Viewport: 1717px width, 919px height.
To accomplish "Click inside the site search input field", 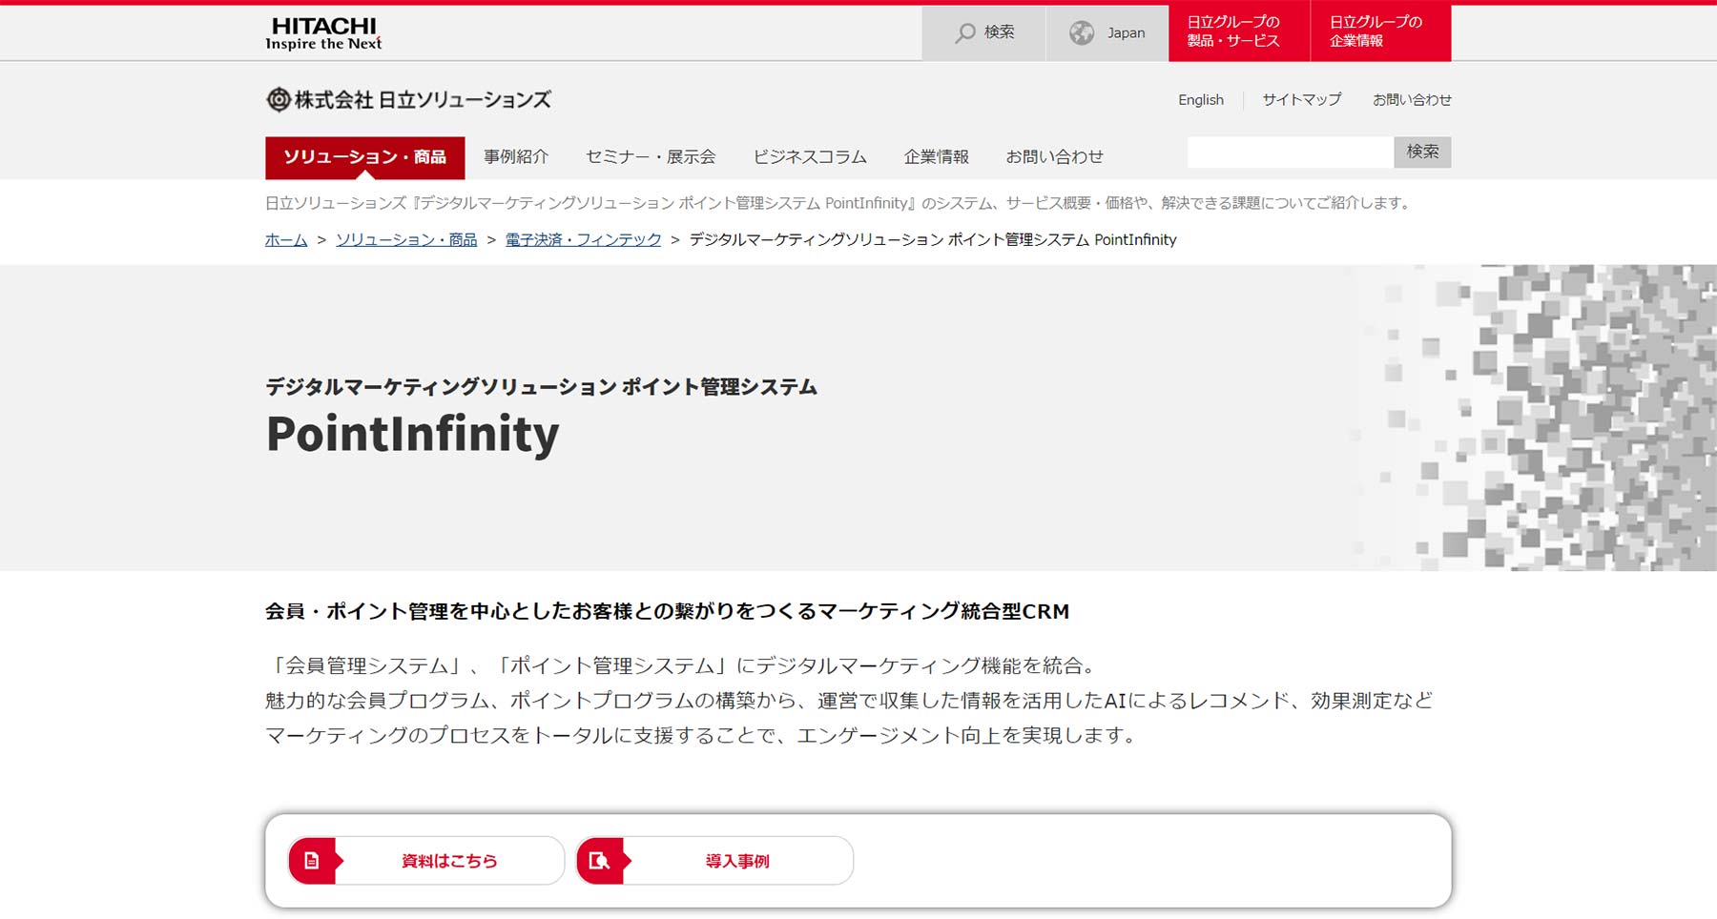I will (1288, 153).
